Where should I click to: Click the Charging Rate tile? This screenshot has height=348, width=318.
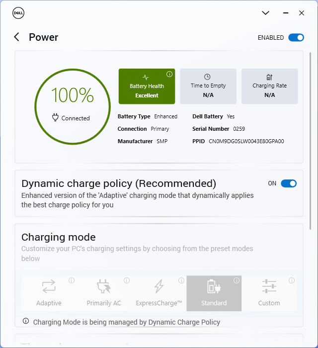click(270, 87)
